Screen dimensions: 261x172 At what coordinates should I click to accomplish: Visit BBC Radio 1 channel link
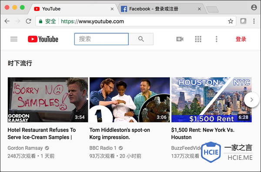pyautogui.click(x=103, y=148)
